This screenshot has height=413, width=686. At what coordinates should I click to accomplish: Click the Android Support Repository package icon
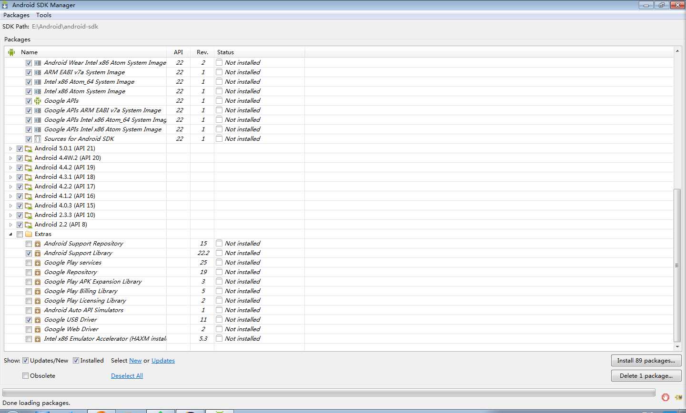pos(38,244)
